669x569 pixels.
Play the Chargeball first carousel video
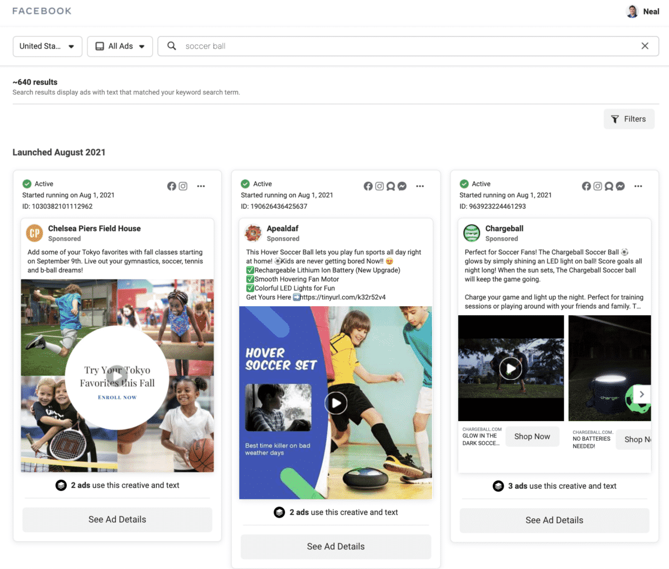point(511,368)
